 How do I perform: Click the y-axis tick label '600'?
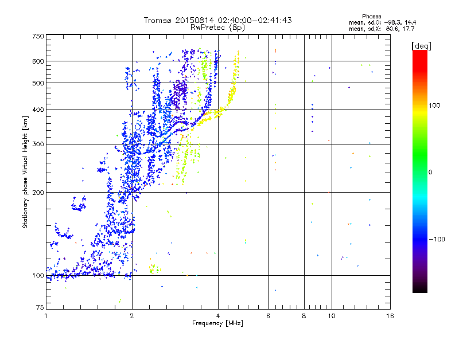(38, 61)
